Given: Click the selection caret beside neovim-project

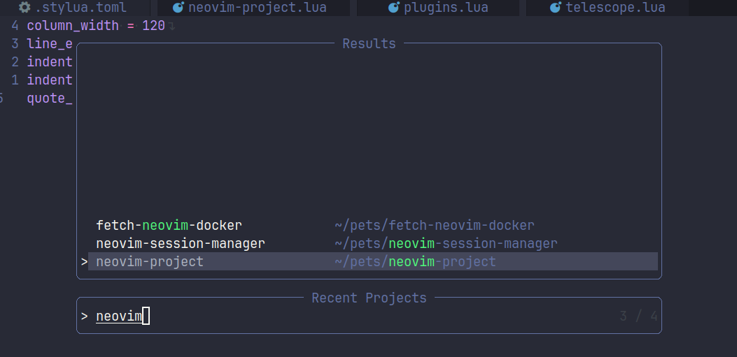Looking at the screenshot, I should point(84,262).
